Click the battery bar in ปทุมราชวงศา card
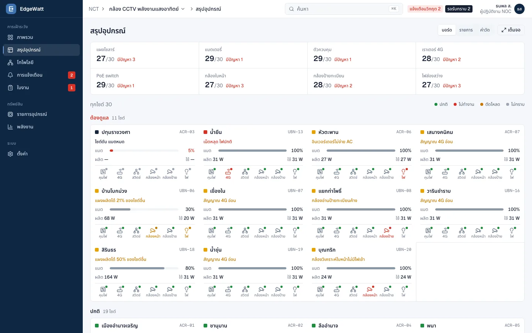The height and width of the screenshot is (333, 532). pos(144,151)
